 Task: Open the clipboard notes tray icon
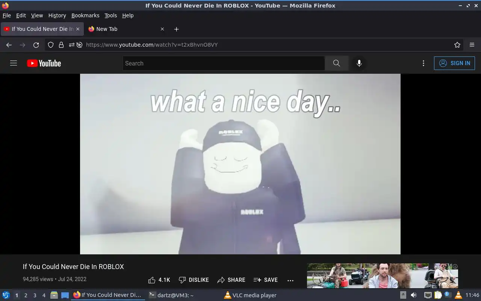tap(438, 295)
